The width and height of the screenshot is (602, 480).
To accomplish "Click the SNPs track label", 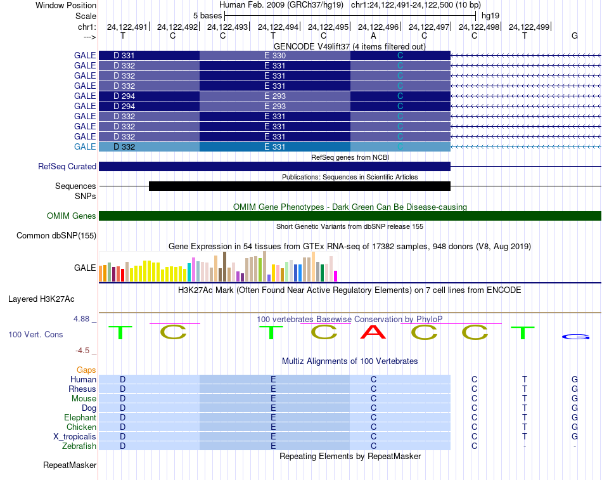I will coord(86,196).
